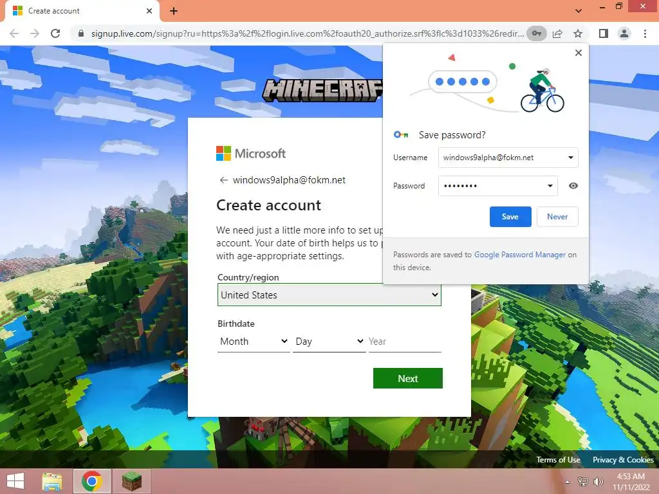Reload the current page

[55, 33]
